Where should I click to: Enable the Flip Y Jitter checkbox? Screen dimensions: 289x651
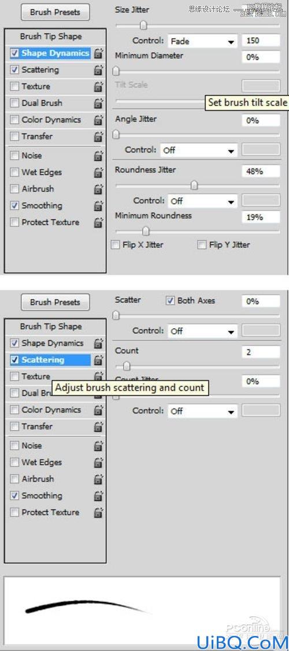click(x=202, y=245)
